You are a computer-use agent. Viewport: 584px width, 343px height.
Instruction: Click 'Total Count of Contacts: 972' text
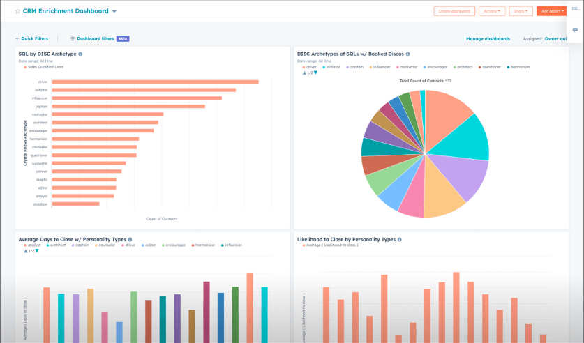coord(425,81)
